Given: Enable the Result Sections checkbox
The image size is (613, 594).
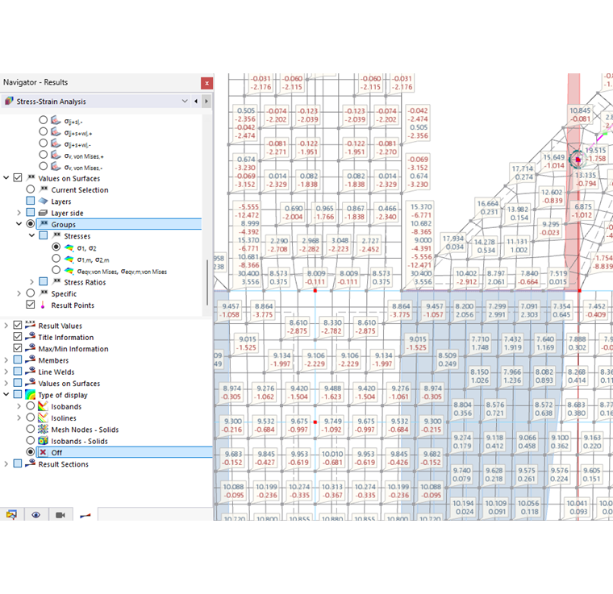Looking at the screenshot, I should click(18, 463).
